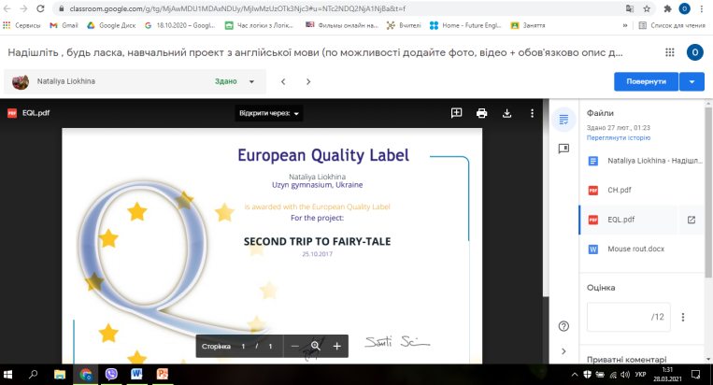Print the EQL.pdf document
The image size is (713, 385).
click(481, 113)
